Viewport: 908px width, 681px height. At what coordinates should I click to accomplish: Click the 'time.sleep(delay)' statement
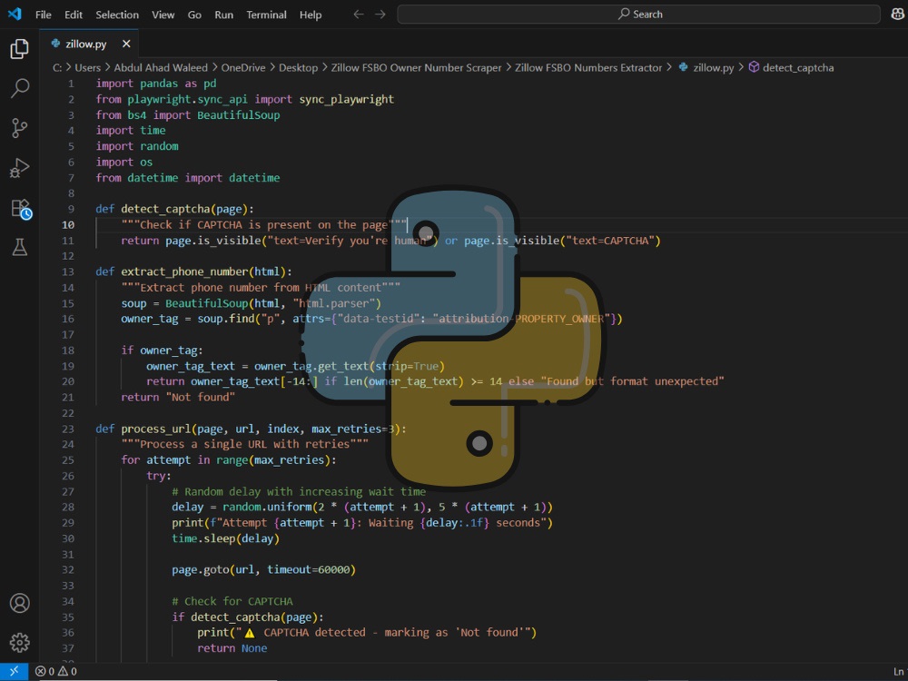[x=225, y=538]
